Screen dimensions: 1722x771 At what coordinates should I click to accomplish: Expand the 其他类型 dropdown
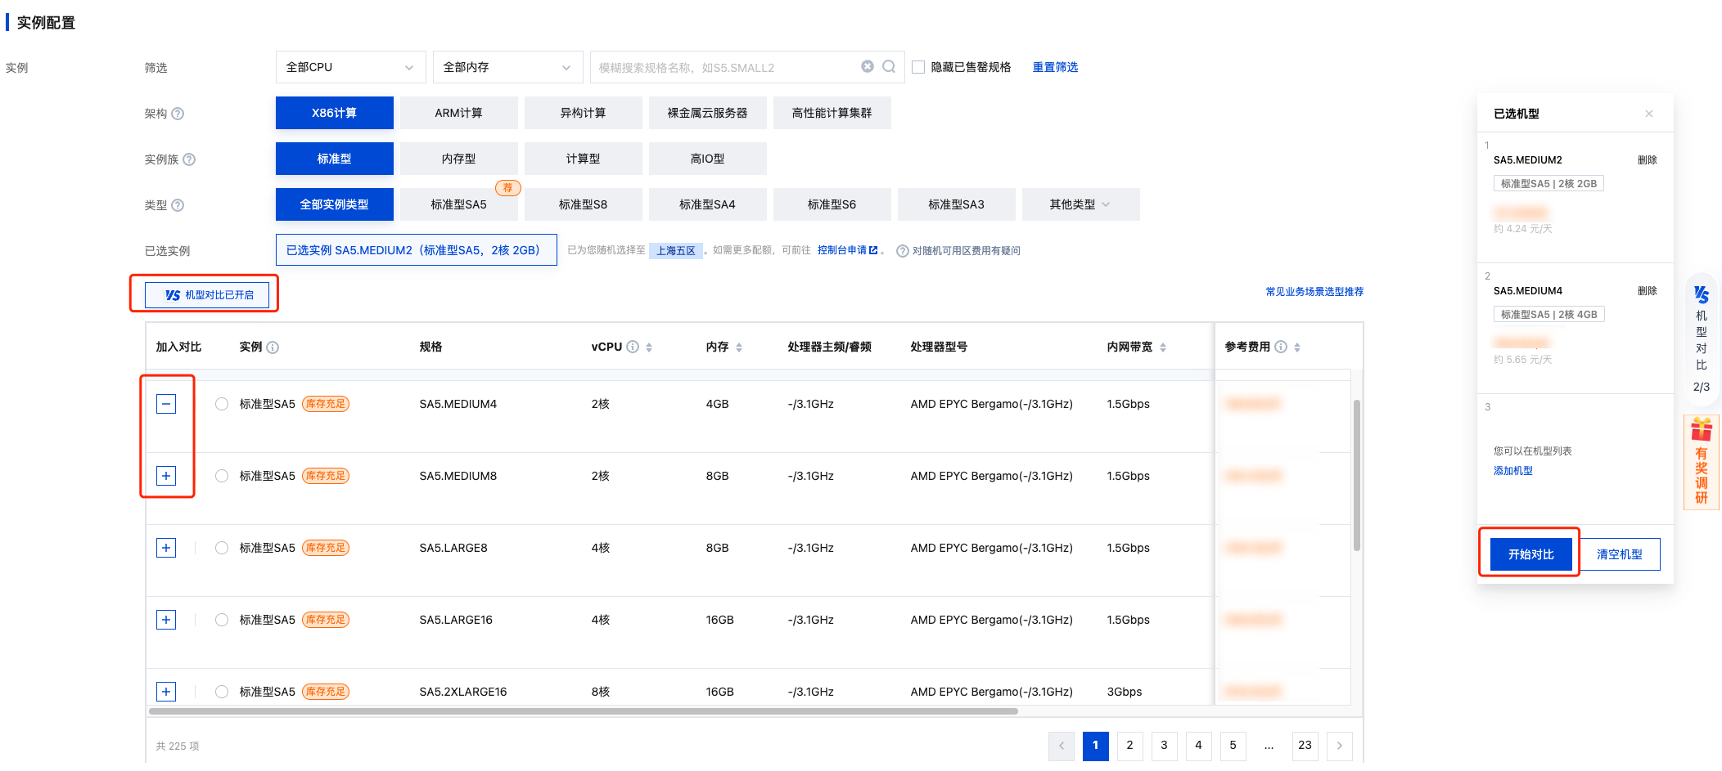tap(1080, 204)
